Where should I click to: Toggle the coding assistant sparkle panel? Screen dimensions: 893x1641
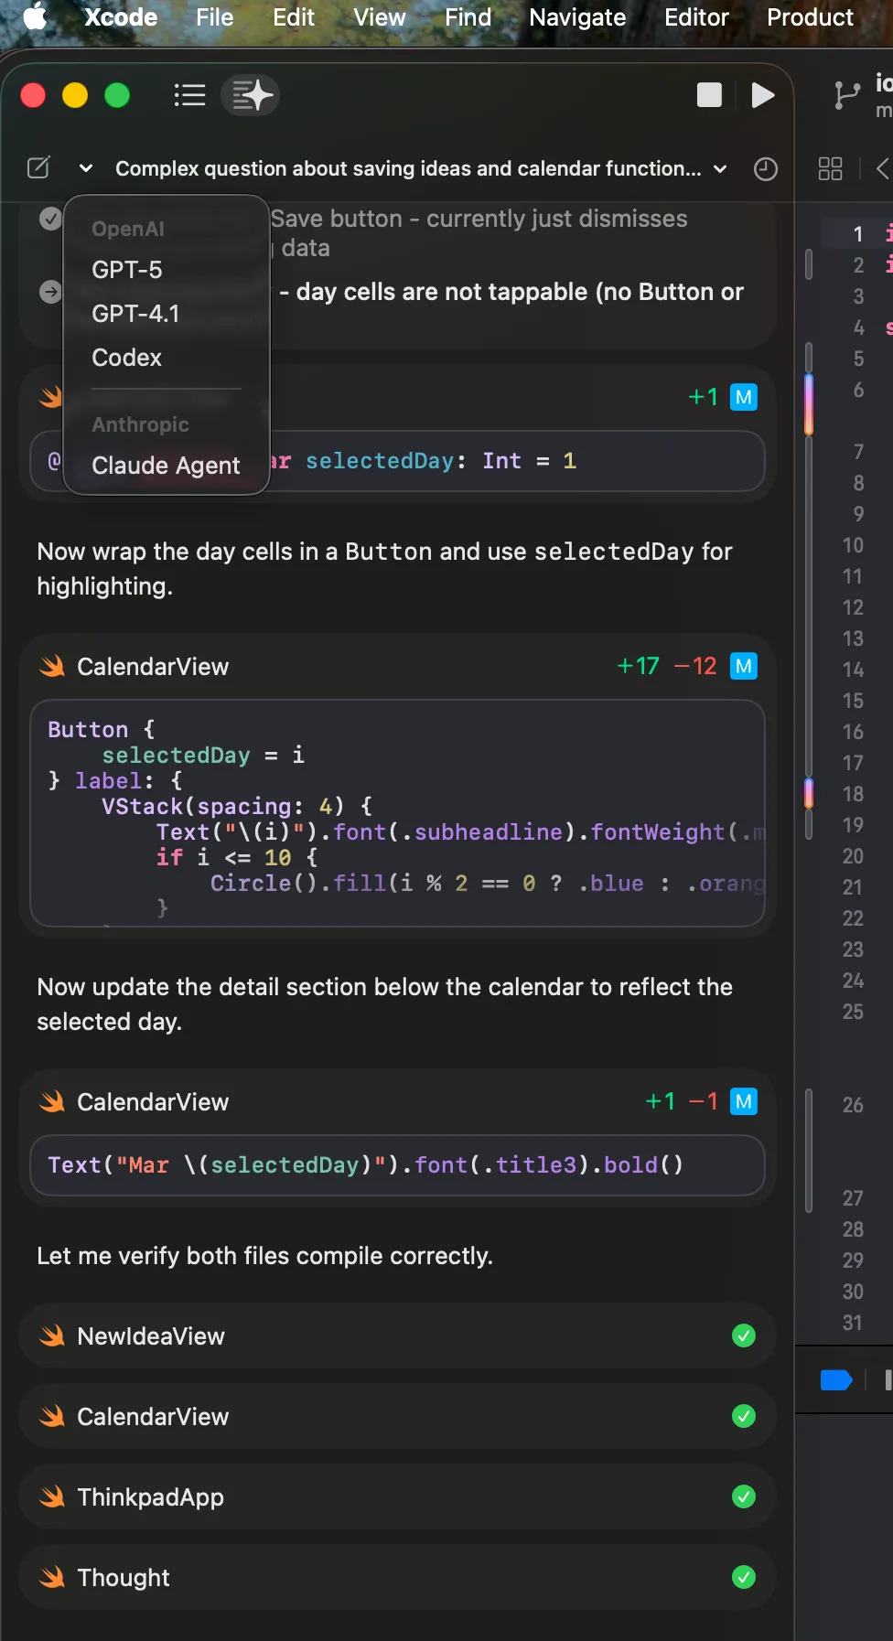tap(251, 95)
